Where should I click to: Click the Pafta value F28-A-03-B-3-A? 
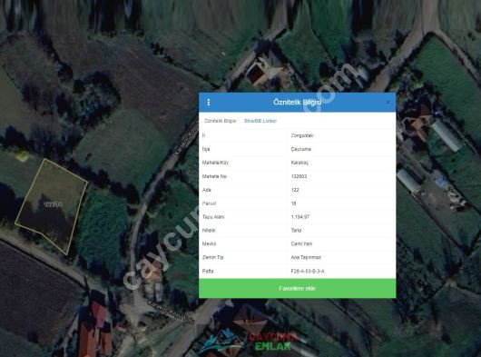[x=308, y=272]
